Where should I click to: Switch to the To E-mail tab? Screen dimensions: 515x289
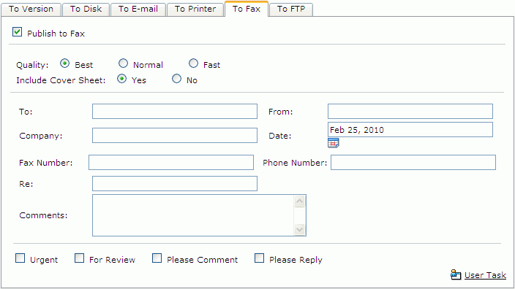[138, 9]
